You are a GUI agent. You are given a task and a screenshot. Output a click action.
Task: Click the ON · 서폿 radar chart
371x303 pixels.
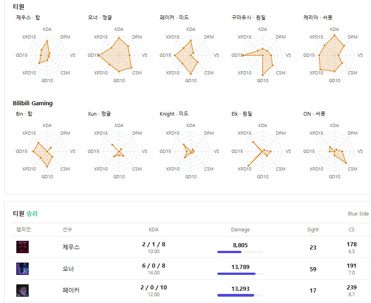tap(335, 151)
